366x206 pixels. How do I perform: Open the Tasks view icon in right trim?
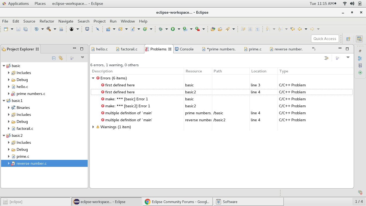click(x=360, y=65)
